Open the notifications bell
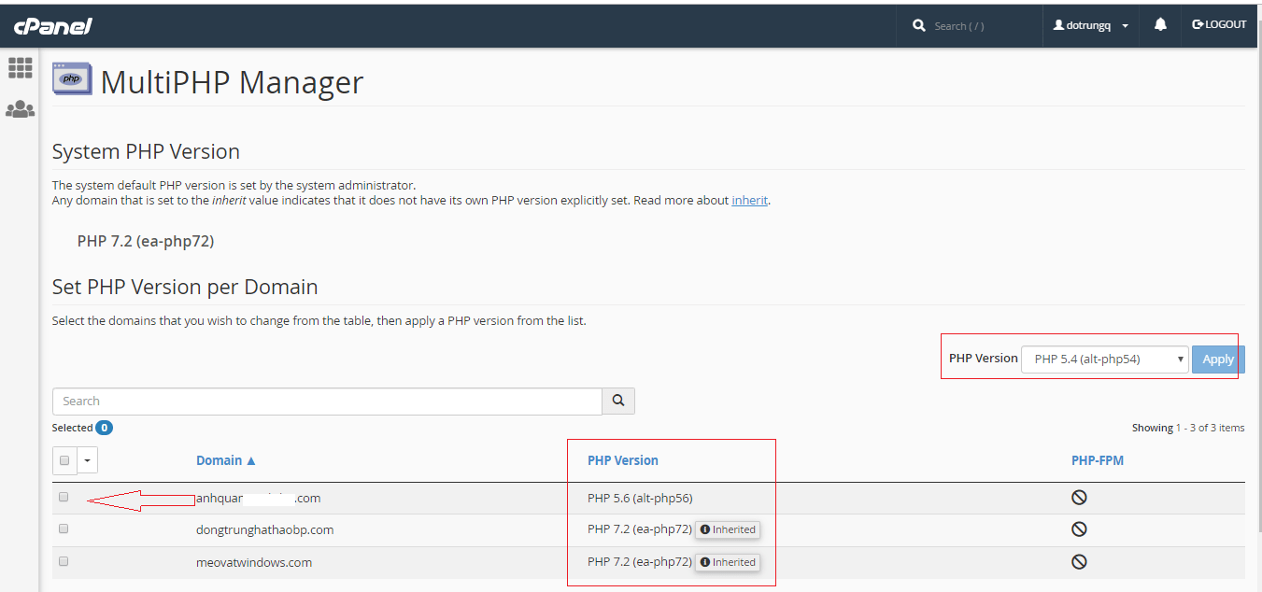The width and height of the screenshot is (1262, 592). (x=1160, y=25)
